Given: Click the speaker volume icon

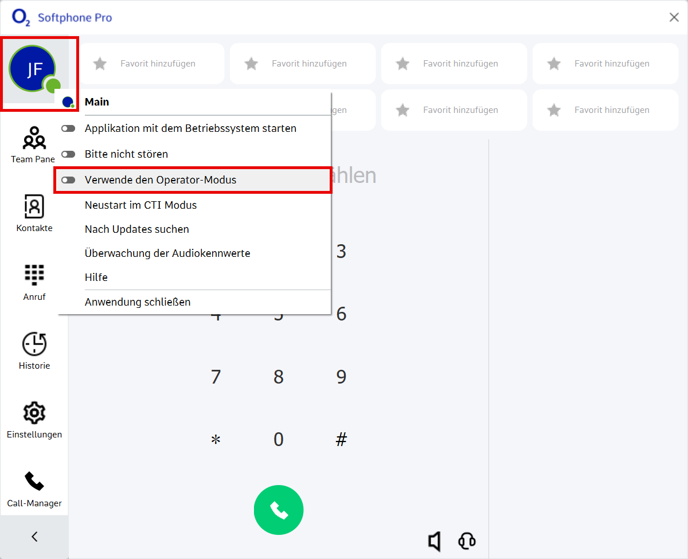Looking at the screenshot, I should [435, 541].
